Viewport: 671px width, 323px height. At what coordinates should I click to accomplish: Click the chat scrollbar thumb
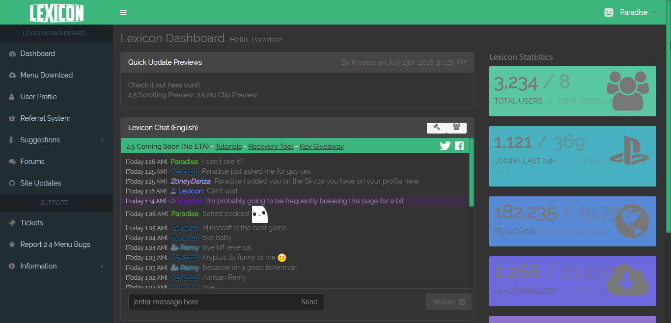coord(472,172)
